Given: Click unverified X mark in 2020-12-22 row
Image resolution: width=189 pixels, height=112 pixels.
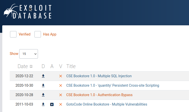Looking at the screenshot, I should coord(61,76).
